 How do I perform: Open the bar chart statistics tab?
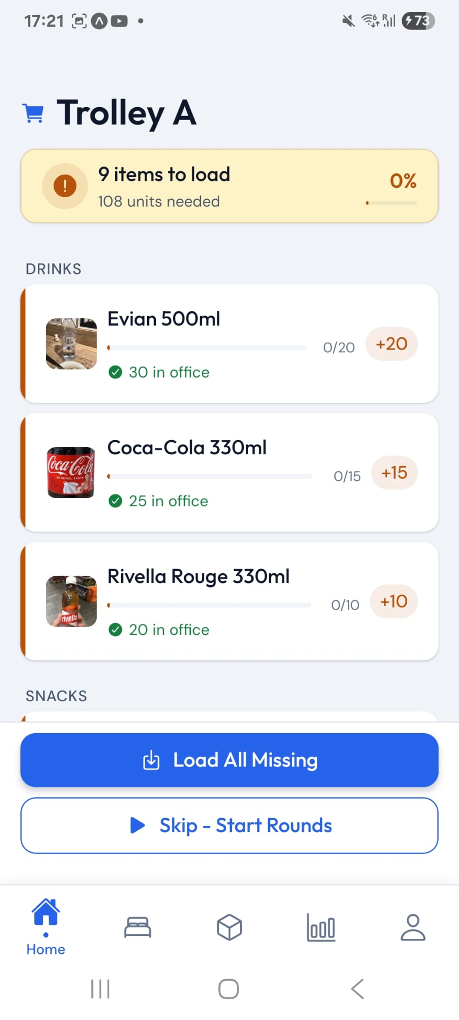[321, 927]
